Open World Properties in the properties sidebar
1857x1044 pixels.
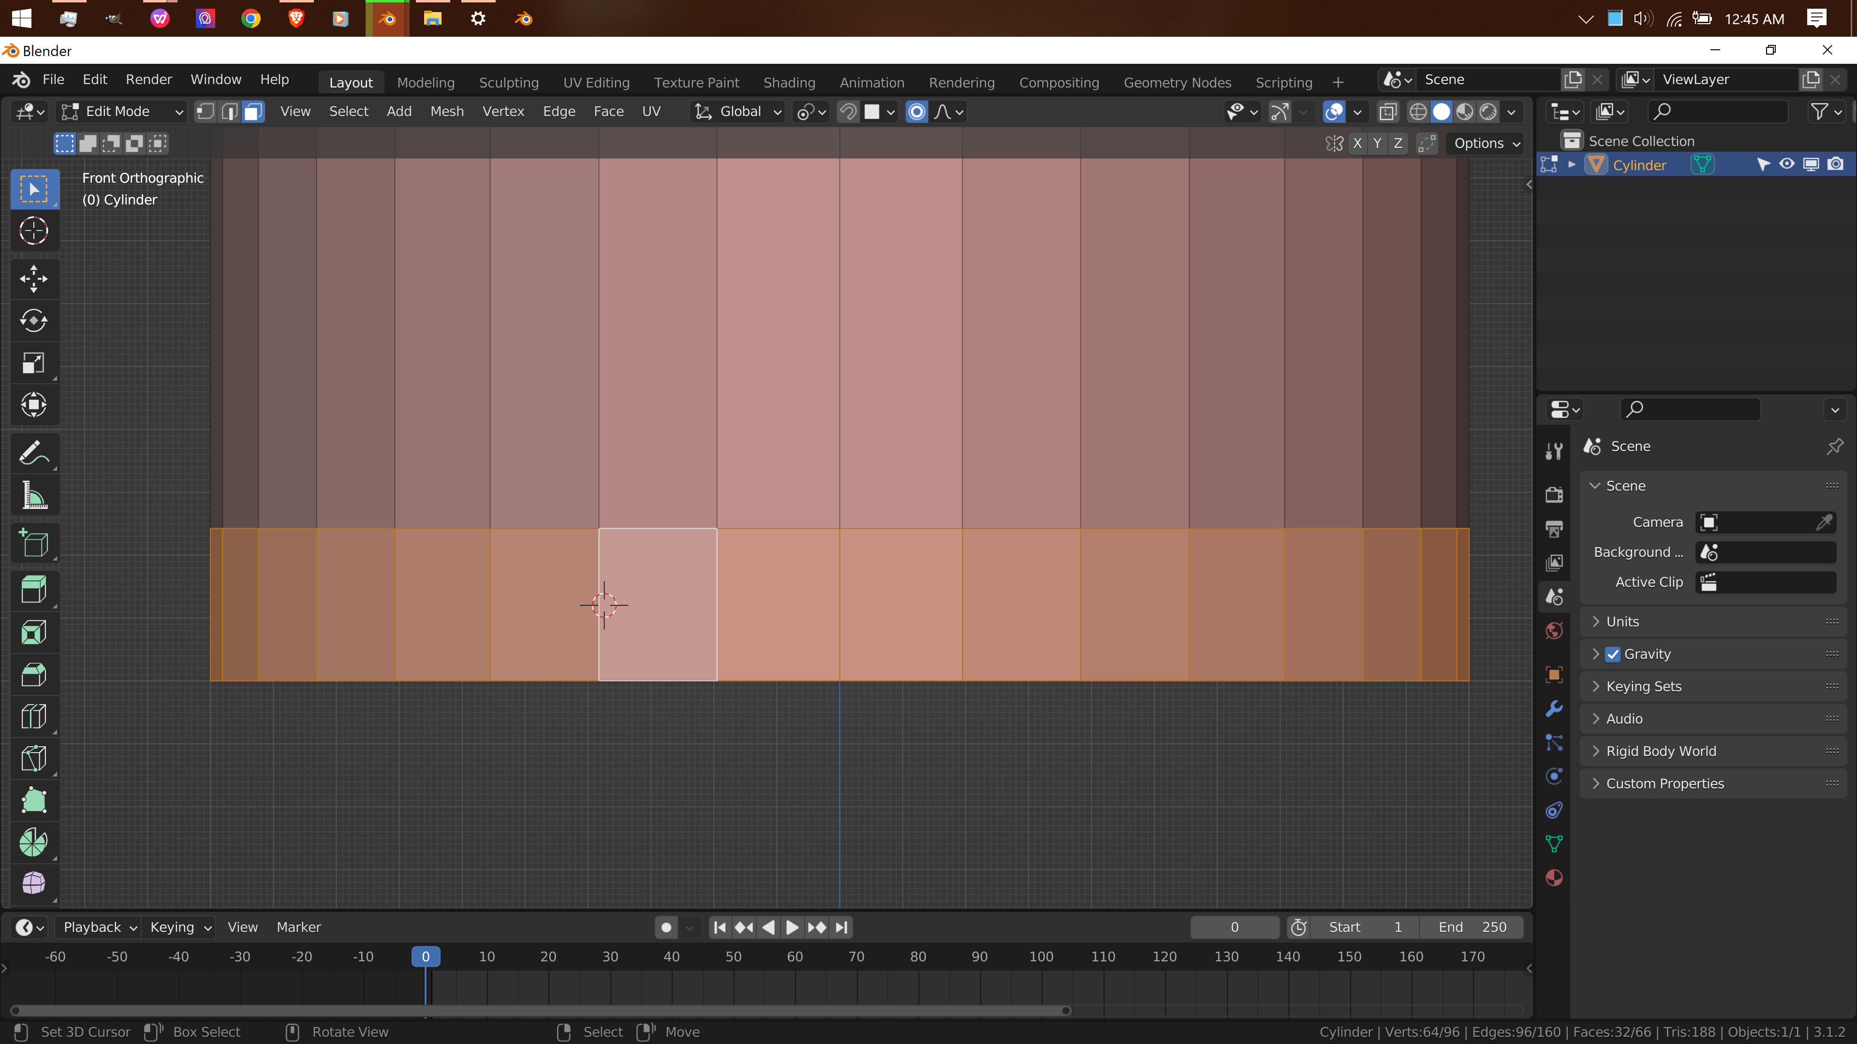click(x=1553, y=630)
